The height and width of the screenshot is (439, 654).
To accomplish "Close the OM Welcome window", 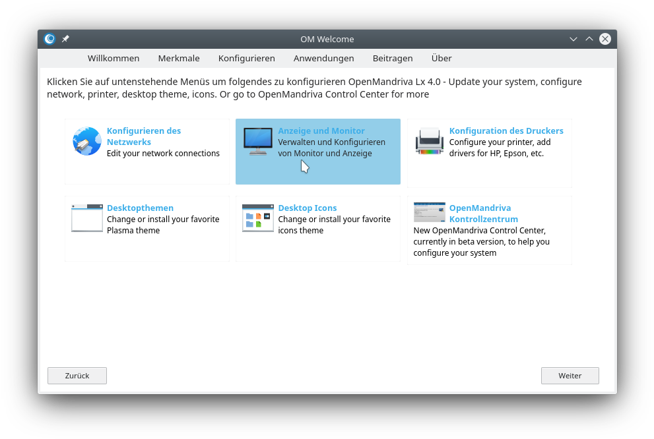I will 605,39.
